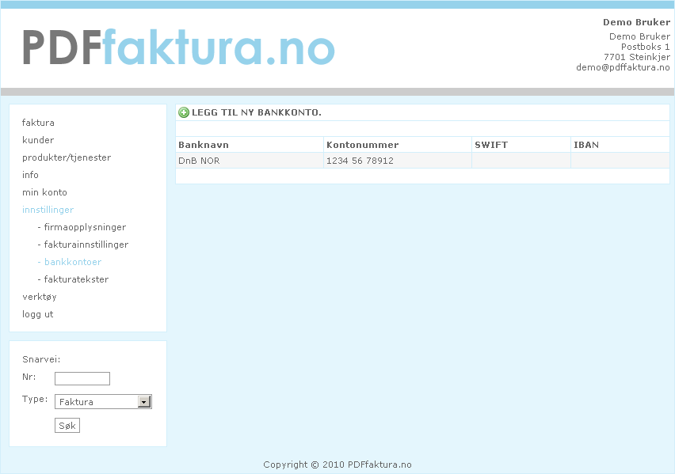Click the 7701 Steinkjer address line
Image resolution: width=675 pixels, height=474 pixels.
pyautogui.click(x=637, y=57)
